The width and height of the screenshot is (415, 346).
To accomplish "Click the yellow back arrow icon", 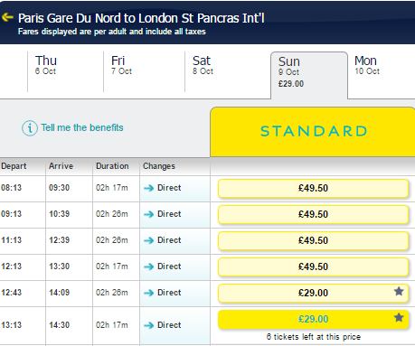I will click(x=7, y=17).
